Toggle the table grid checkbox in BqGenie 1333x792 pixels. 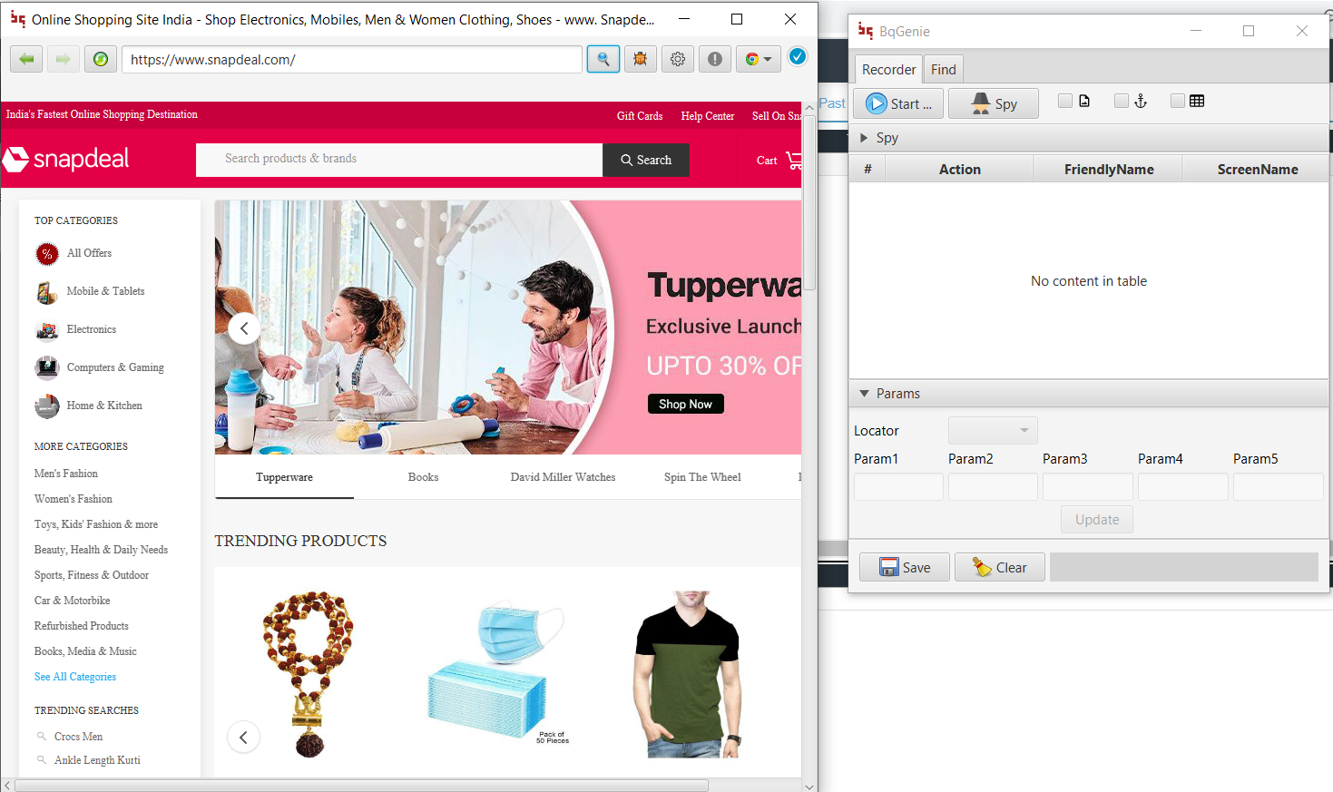point(1178,101)
